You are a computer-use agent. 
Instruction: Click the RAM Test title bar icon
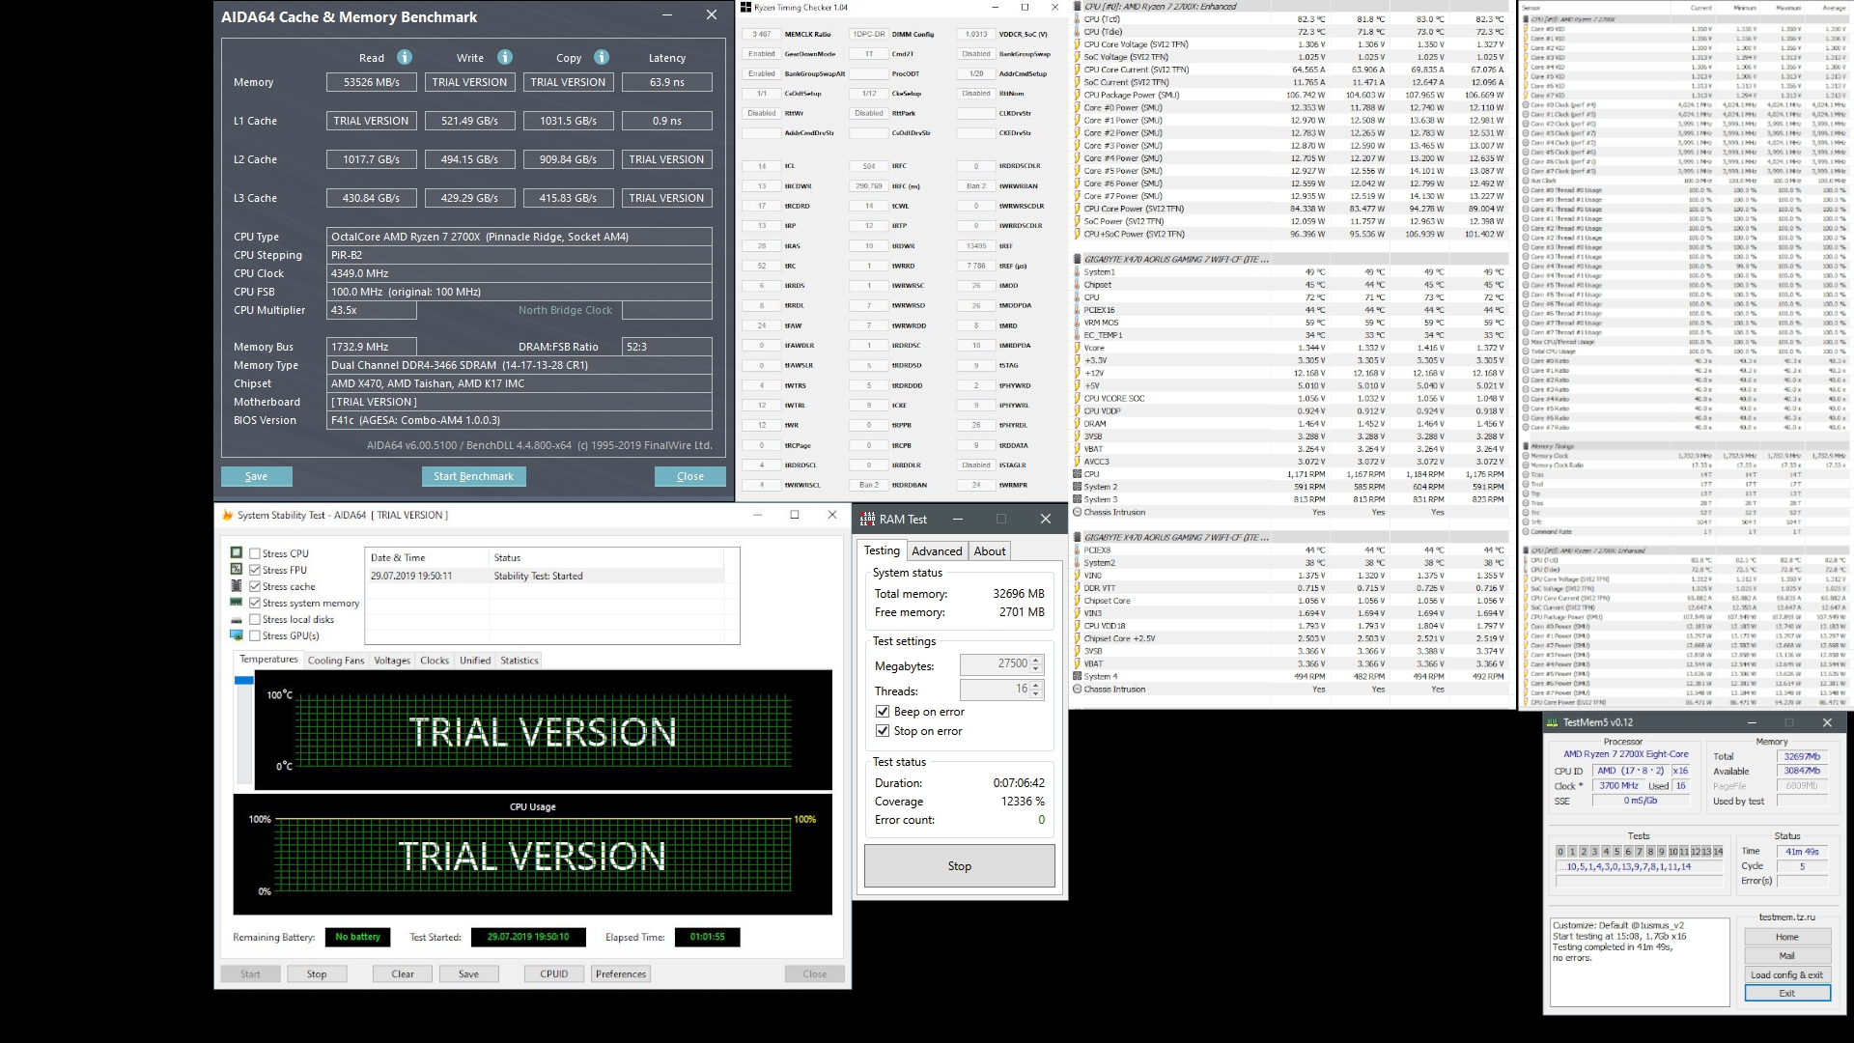867,520
